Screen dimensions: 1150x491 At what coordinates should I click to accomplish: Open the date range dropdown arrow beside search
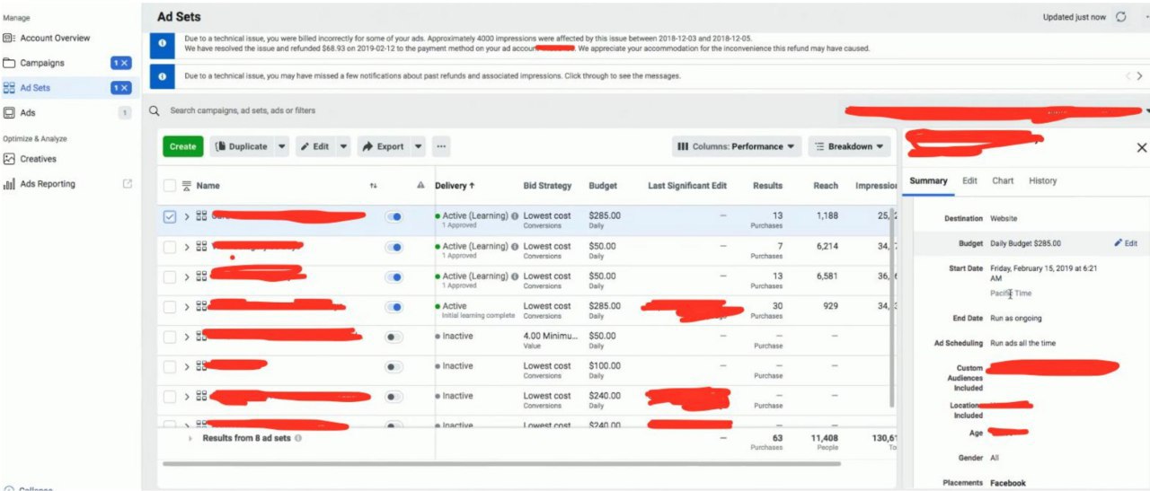click(1147, 111)
